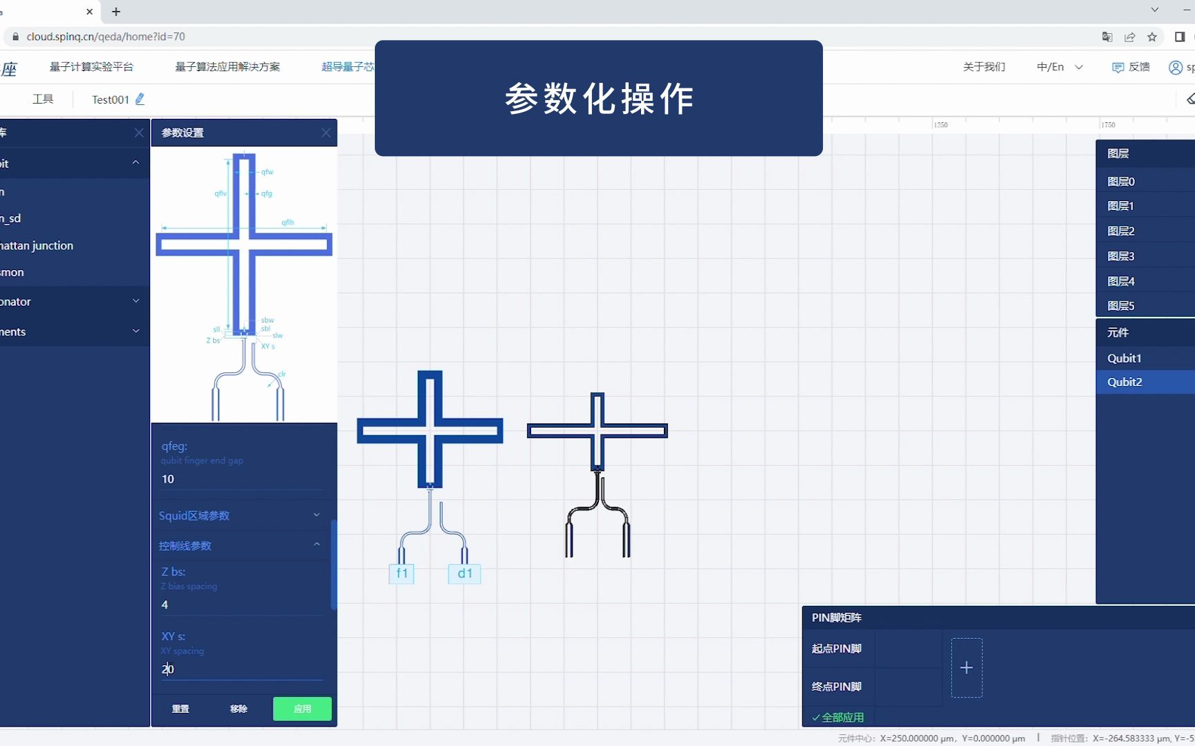Click the plus icon in the PIN脚矩阵 panel
This screenshot has width=1195, height=746.
pyautogui.click(x=966, y=667)
